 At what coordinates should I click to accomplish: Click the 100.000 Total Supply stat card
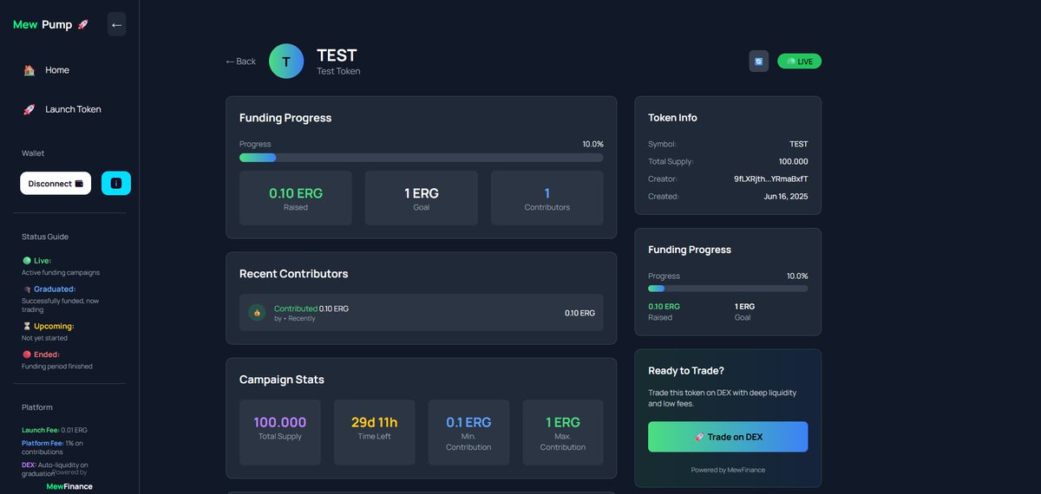pos(280,432)
